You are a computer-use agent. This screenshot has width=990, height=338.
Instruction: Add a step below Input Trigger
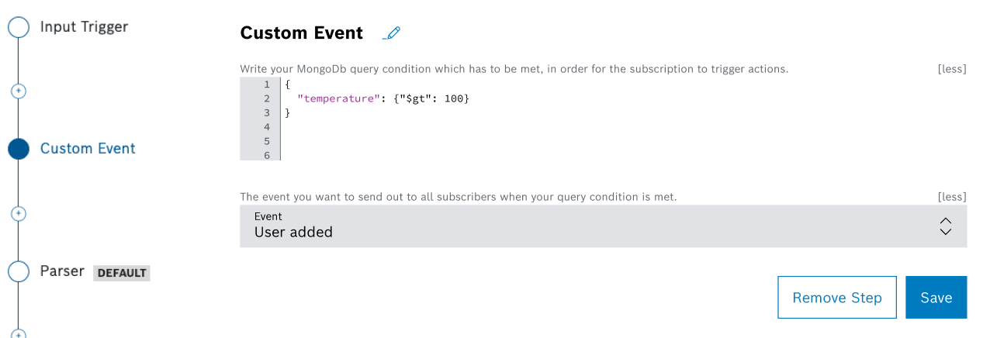coord(19,91)
